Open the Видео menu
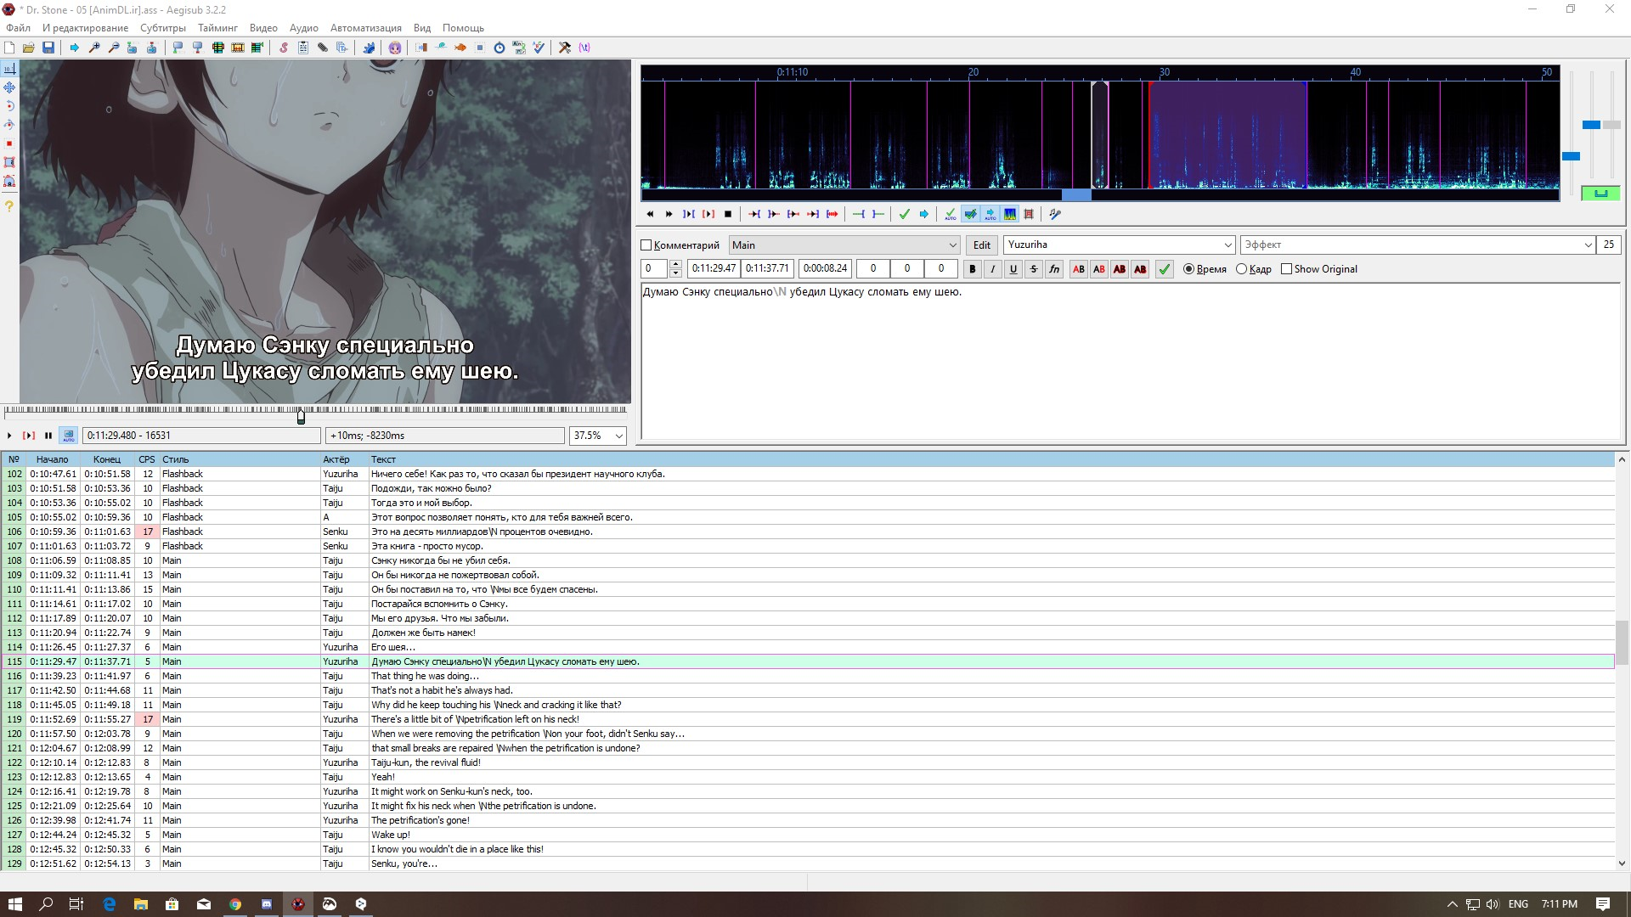1631x917 pixels. pos(263,28)
